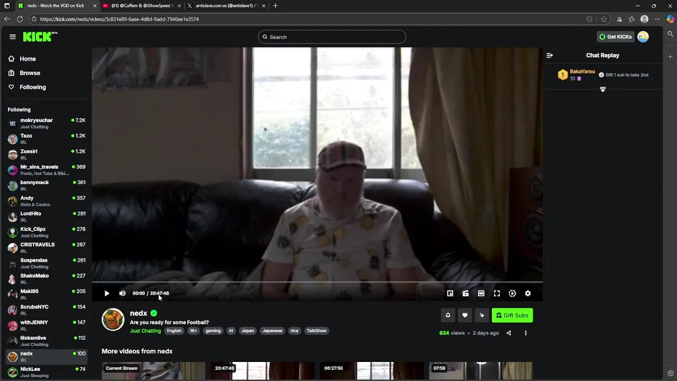Open a new browser tab
Viewport: 677px width, 381px height.
tap(276, 6)
